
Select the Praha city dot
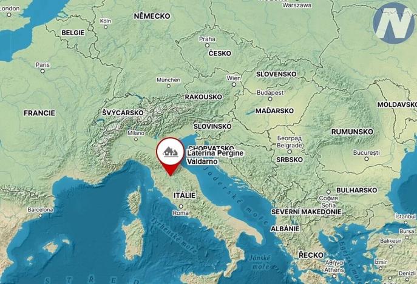pos(207,45)
